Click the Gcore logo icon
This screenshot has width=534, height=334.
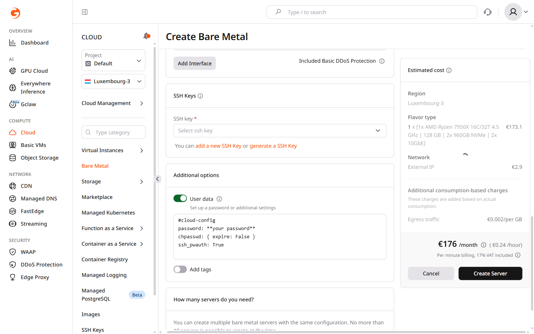click(15, 13)
